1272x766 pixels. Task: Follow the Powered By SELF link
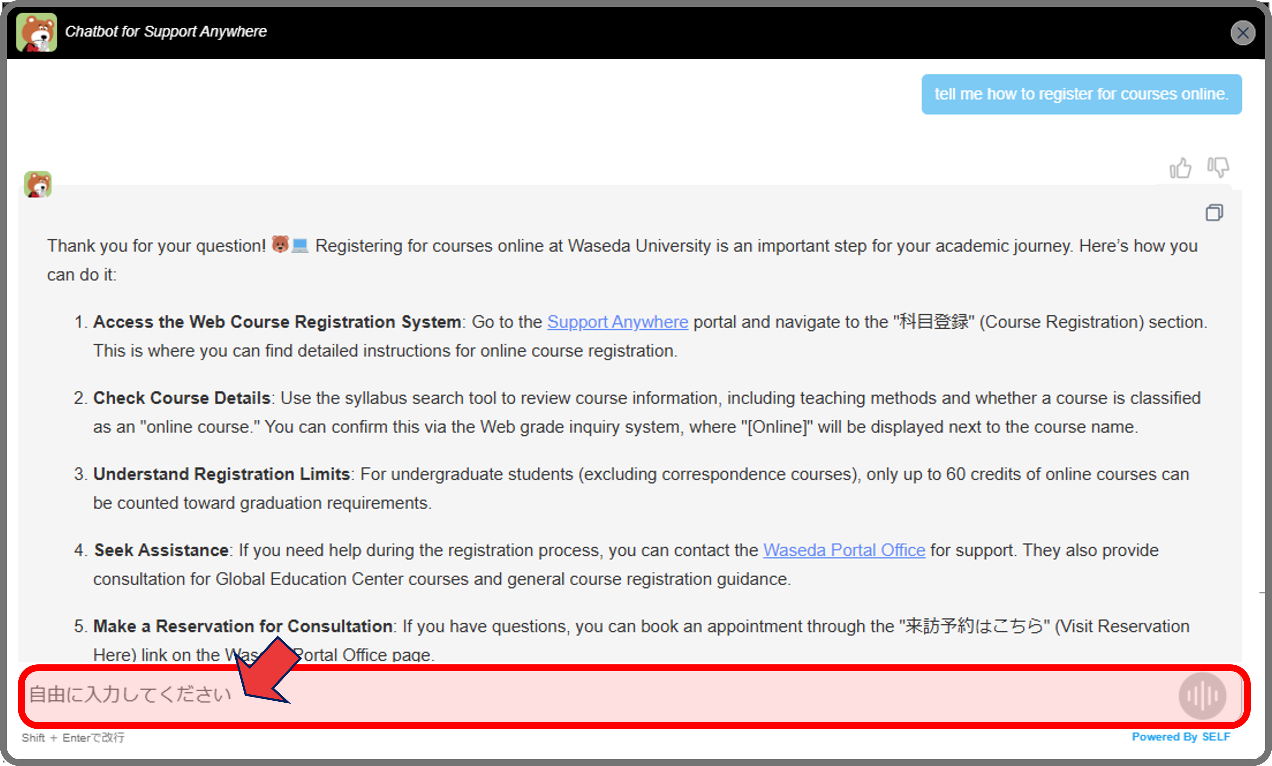(x=1181, y=737)
